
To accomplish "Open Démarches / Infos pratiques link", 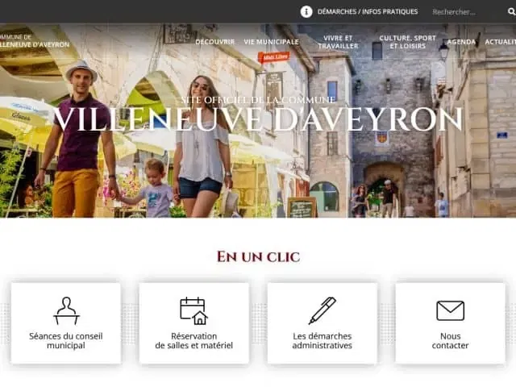I will [368, 12].
